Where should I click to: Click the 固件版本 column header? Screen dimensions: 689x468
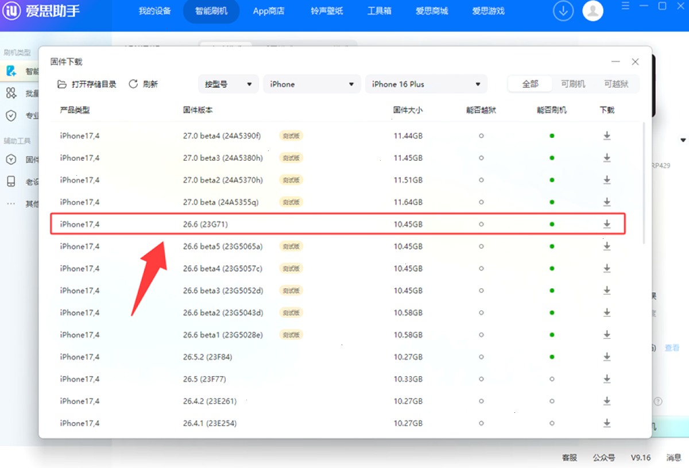198,110
